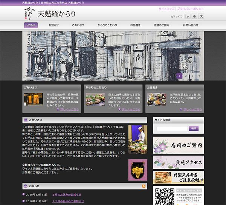Viewport: 226px width, 205px height.
Task: Set text size to medium (中)
Action: coord(194,16)
